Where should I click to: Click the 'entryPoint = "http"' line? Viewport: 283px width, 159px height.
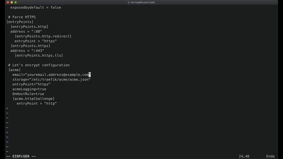tap(37, 104)
